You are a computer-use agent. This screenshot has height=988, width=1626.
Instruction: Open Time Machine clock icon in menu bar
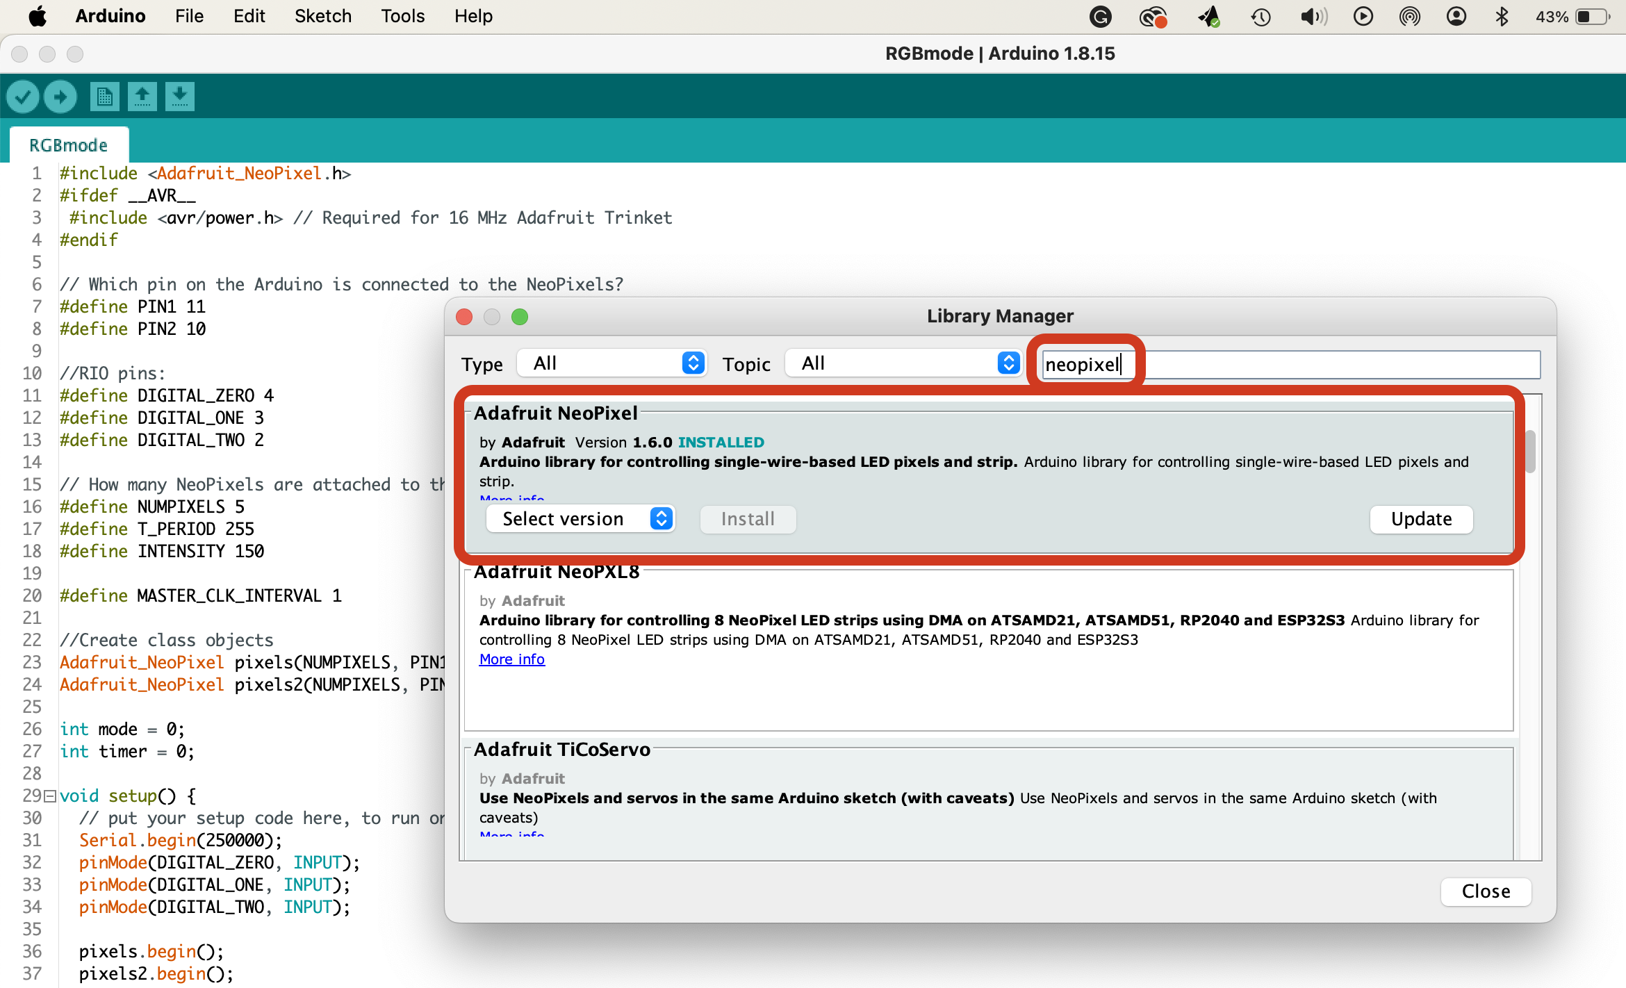click(1260, 17)
